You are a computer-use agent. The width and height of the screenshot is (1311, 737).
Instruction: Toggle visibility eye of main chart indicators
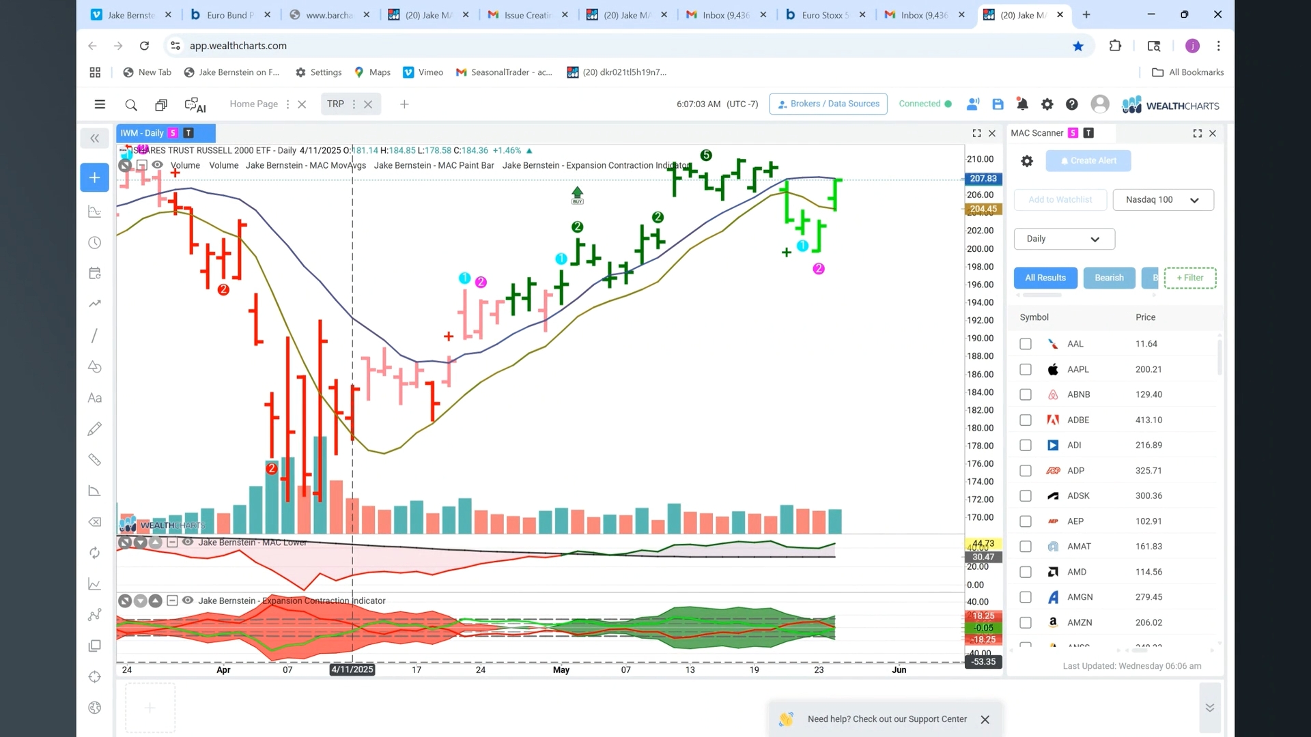(157, 165)
